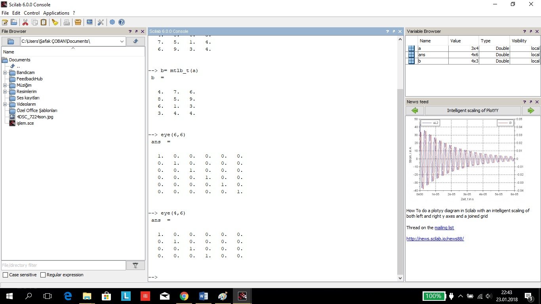Show next news feed item
Viewport: 541px width, 304px height.
click(x=531, y=110)
